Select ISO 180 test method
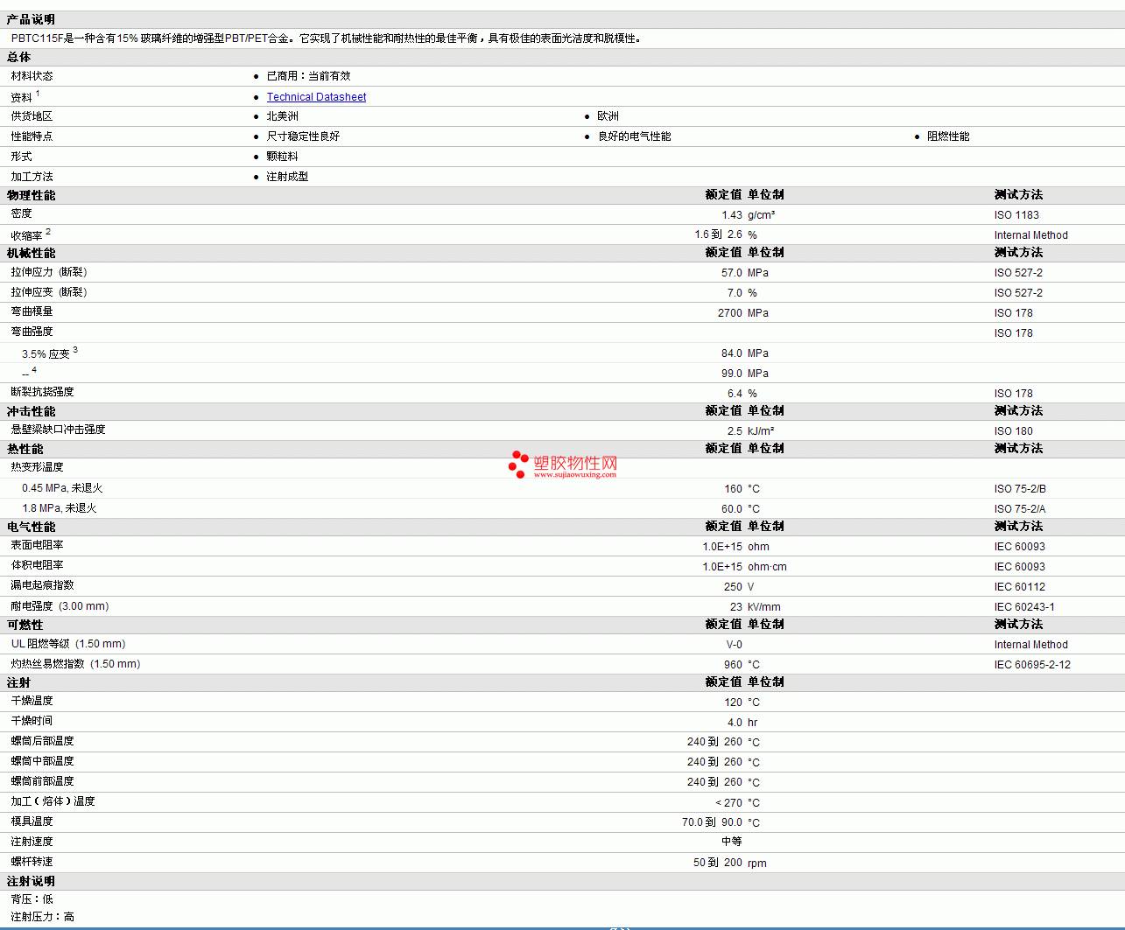Screen dimensions: 1125x930 pyautogui.click(x=1013, y=431)
